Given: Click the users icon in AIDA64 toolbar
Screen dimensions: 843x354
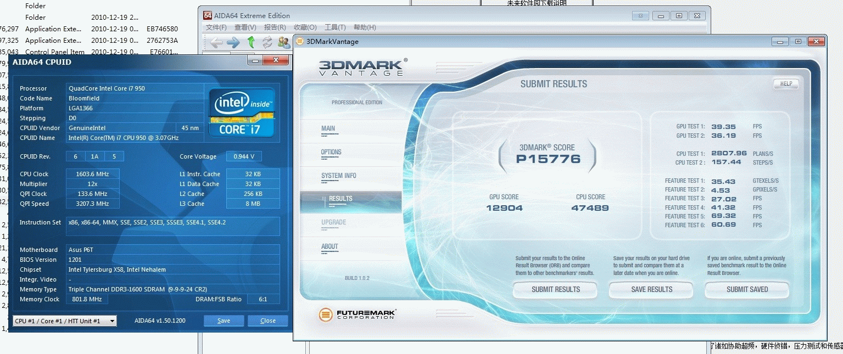Looking at the screenshot, I should tap(283, 42).
